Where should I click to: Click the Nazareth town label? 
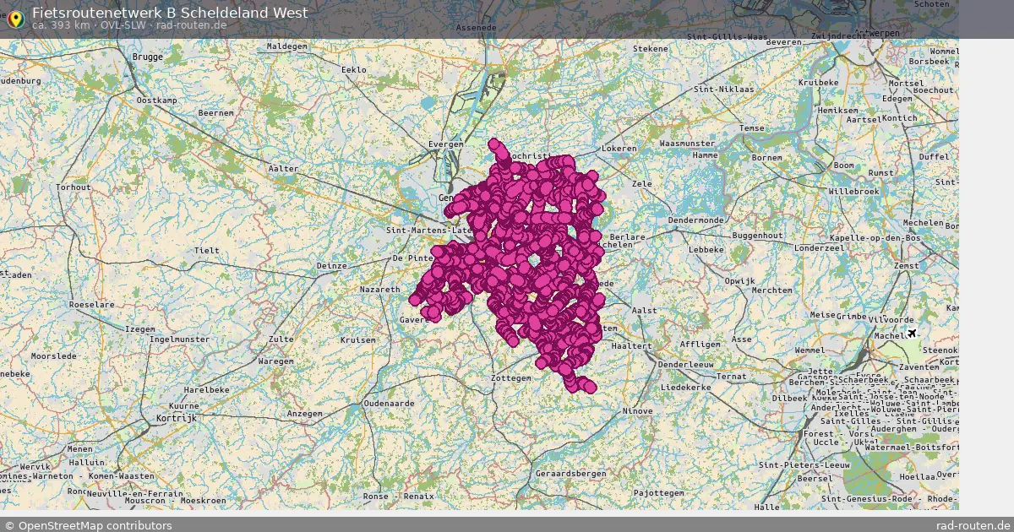[x=380, y=289]
